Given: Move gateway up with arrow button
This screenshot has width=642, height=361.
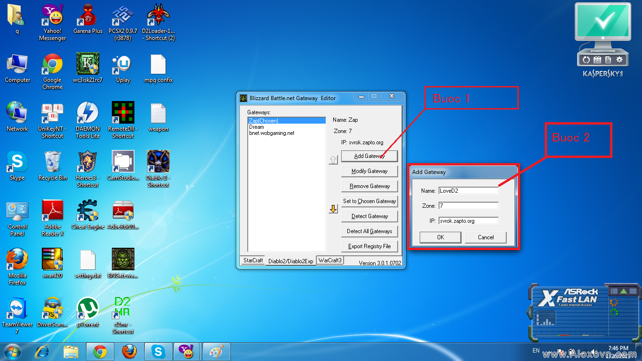Looking at the screenshot, I should pos(333,160).
